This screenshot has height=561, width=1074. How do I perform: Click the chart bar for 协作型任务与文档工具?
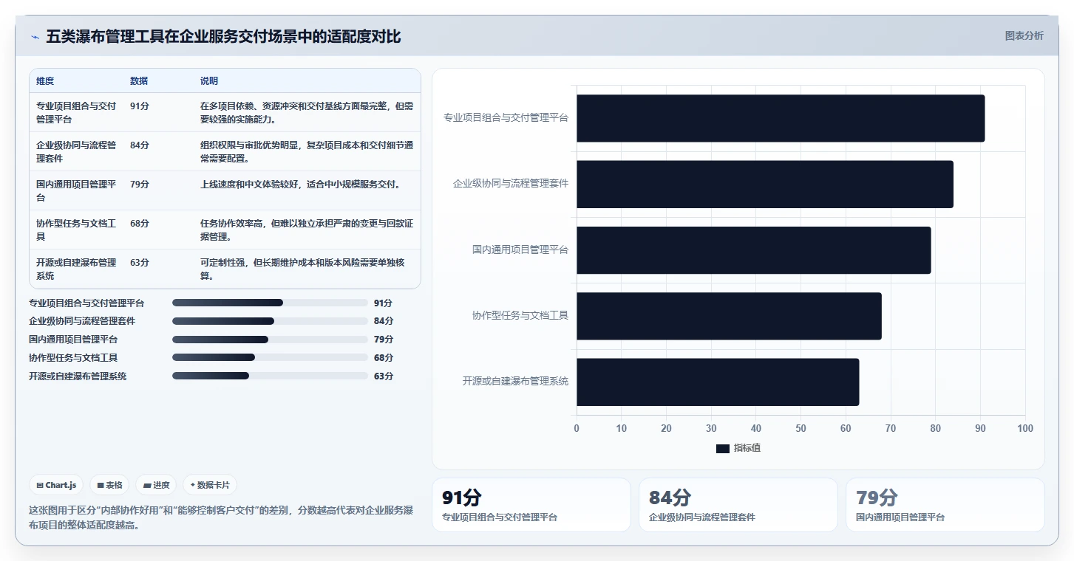tap(729, 316)
